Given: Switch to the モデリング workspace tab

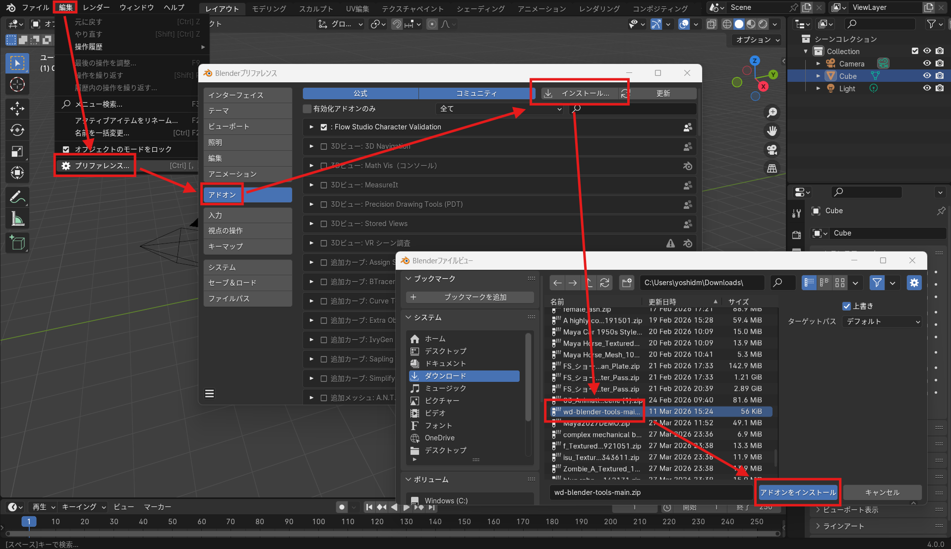Looking at the screenshot, I should (x=269, y=8).
